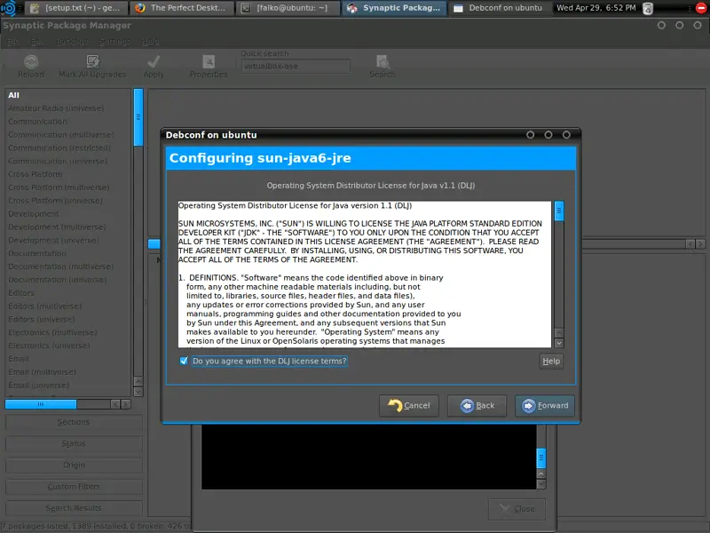This screenshot has height=533, width=710.
Task: Click the category list scroll right arrow
Action: click(126, 404)
